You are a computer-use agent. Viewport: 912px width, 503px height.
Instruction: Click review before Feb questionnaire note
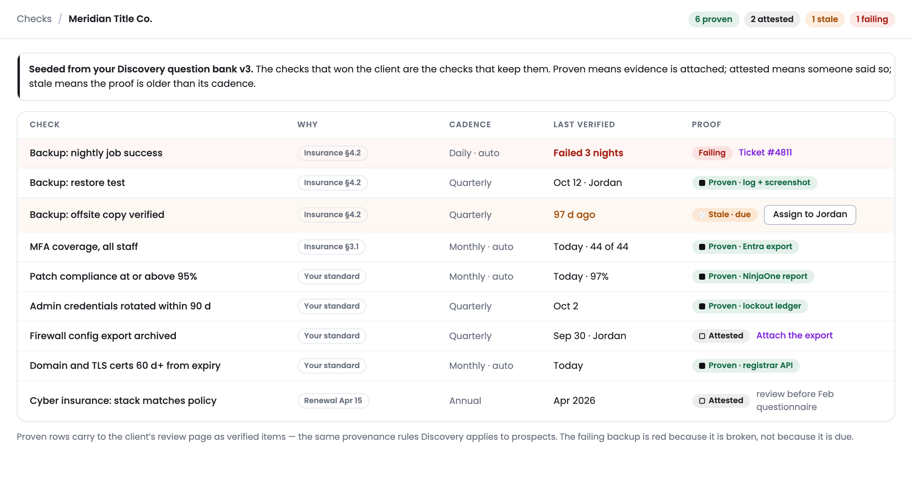794,400
